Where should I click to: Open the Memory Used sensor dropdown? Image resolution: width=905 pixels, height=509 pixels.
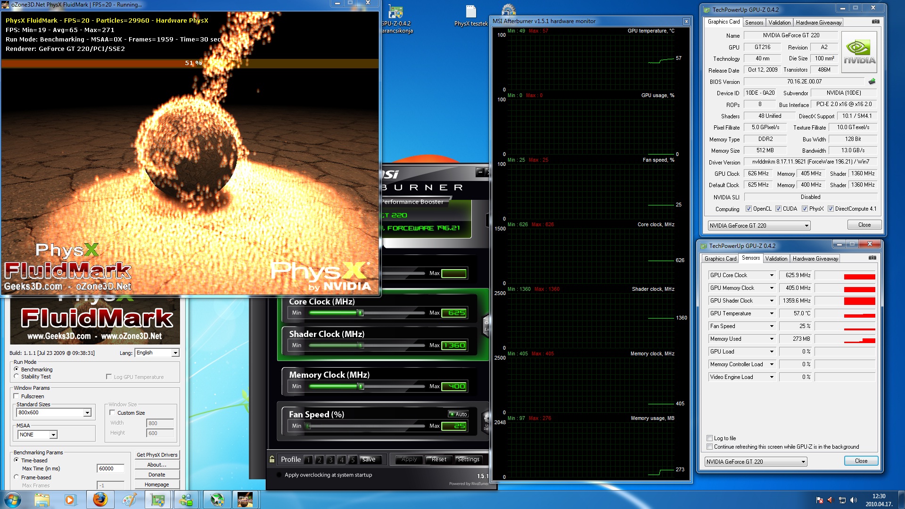(x=772, y=339)
